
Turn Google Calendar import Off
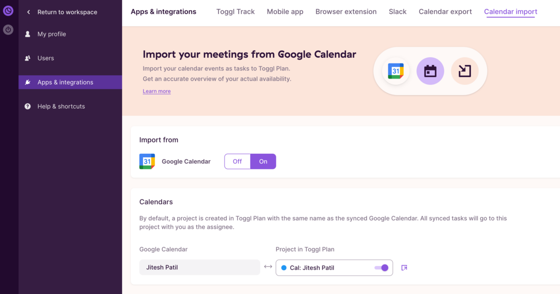click(237, 161)
